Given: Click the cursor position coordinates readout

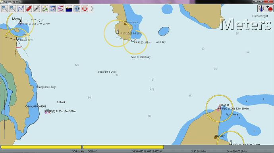Looking at the screenshot, I should coord(147,151).
